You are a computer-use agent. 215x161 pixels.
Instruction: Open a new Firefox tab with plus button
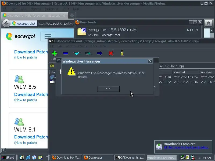tap(72, 15)
